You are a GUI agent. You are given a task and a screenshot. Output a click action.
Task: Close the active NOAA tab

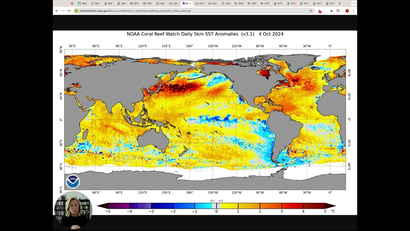point(190,4)
